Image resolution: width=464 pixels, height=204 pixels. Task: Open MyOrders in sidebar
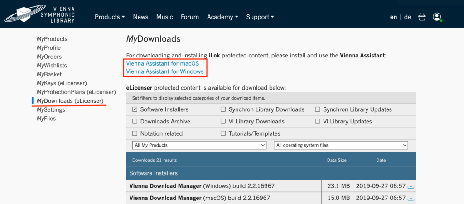[x=49, y=57]
